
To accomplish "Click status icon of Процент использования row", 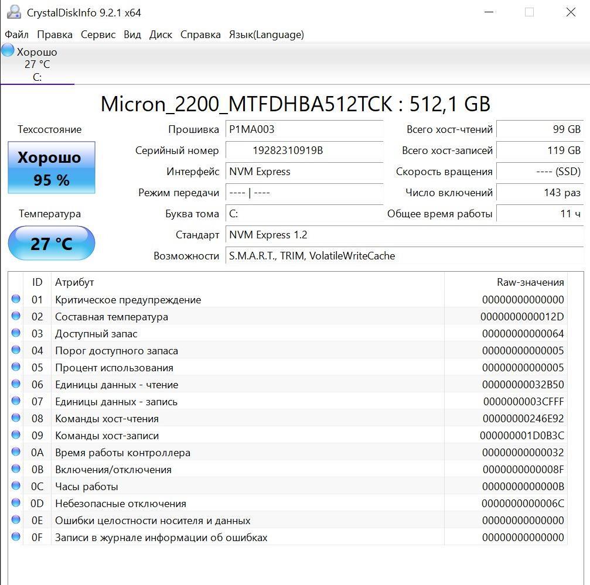I will [x=16, y=367].
